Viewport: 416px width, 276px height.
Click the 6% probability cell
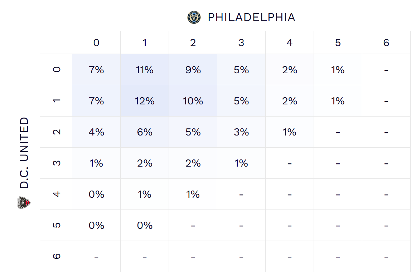click(145, 132)
